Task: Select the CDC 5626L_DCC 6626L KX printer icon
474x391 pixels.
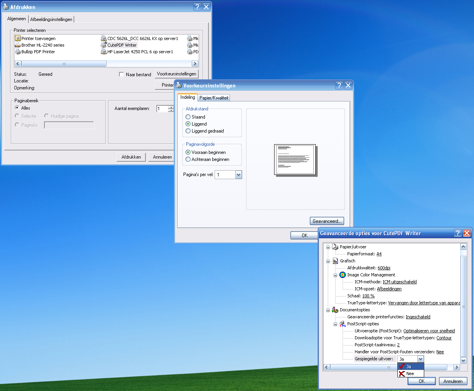Action: coord(103,38)
